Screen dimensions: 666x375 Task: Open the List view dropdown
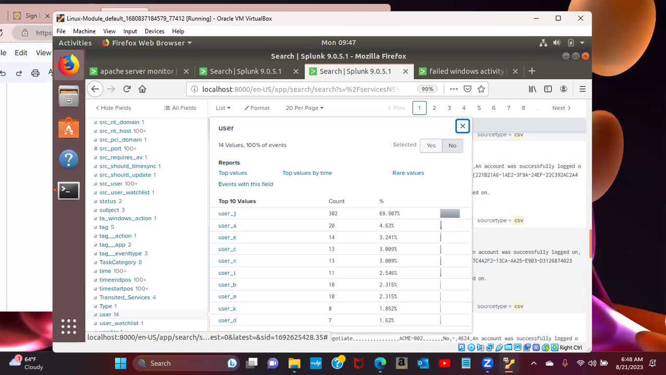coord(223,108)
